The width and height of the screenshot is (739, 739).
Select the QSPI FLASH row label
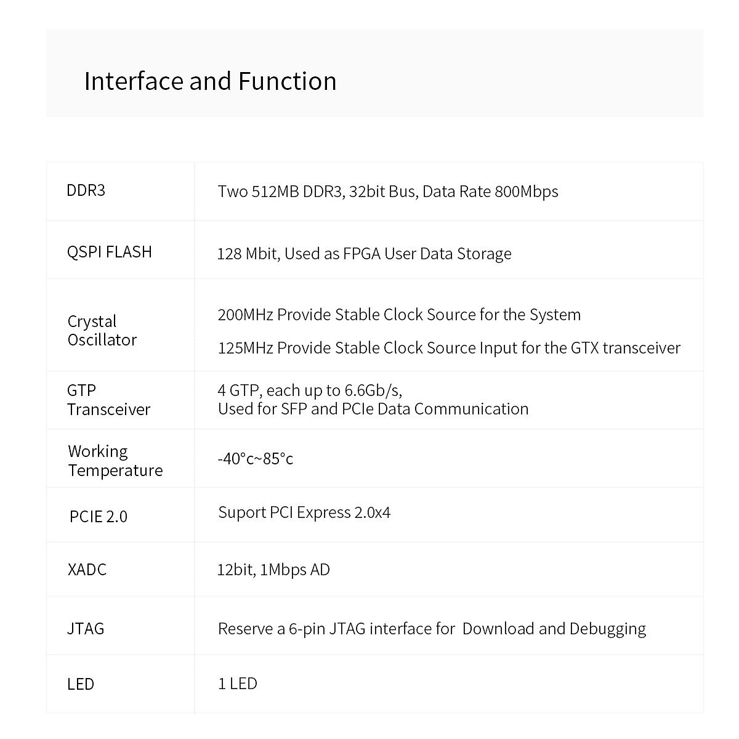point(109,252)
